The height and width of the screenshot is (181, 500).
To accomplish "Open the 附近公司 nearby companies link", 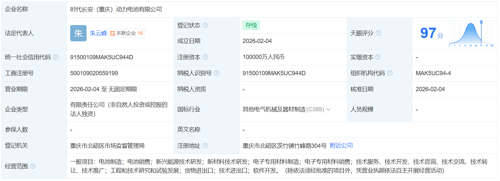I will pyautogui.click(x=341, y=146).
